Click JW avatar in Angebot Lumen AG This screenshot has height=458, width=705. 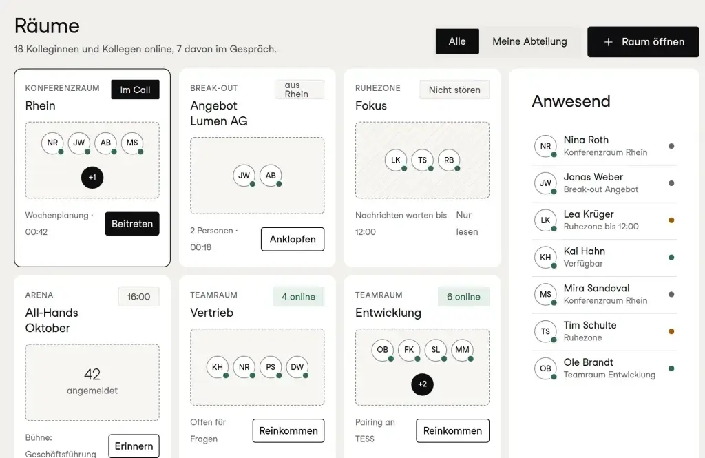[244, 176]
